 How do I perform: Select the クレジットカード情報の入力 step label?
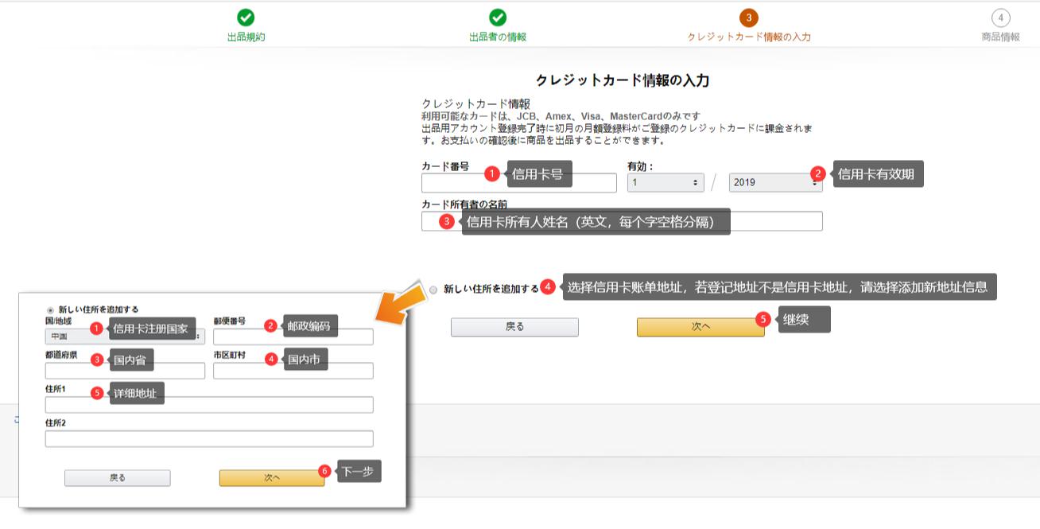(x=749, y=37)
